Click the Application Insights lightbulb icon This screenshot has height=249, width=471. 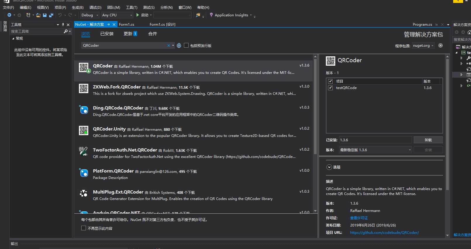tap(211, 15)
